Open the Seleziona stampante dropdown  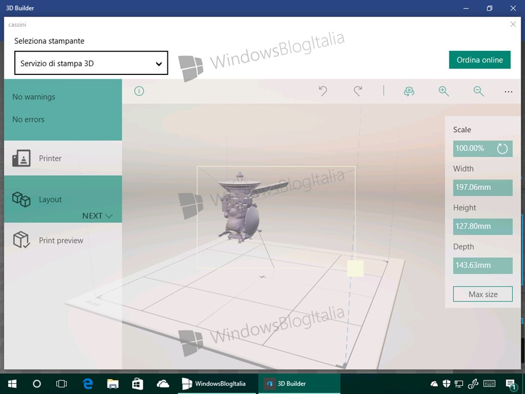(x=91, y=63)
